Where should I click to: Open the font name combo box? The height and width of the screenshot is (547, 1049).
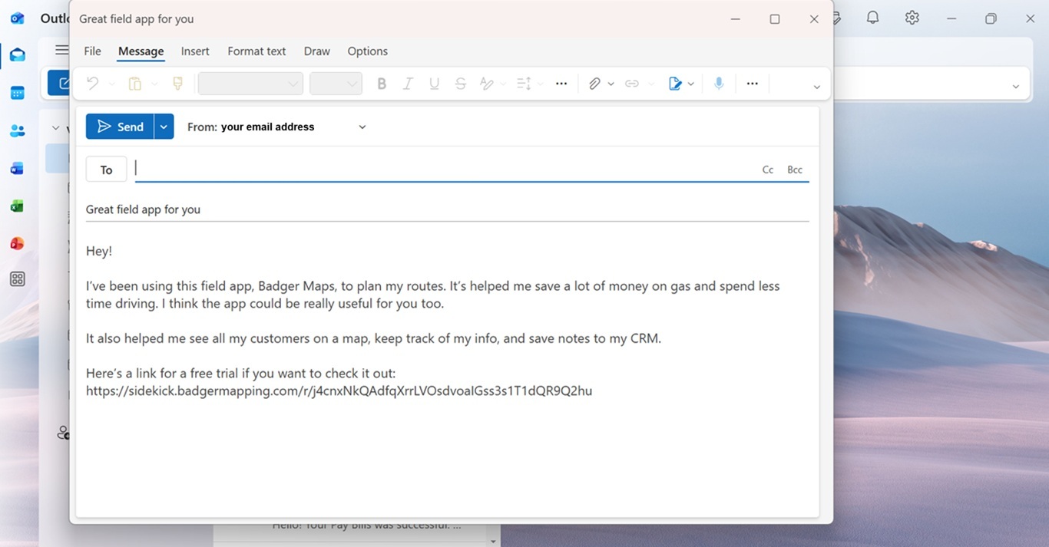(x=250, y=84)
